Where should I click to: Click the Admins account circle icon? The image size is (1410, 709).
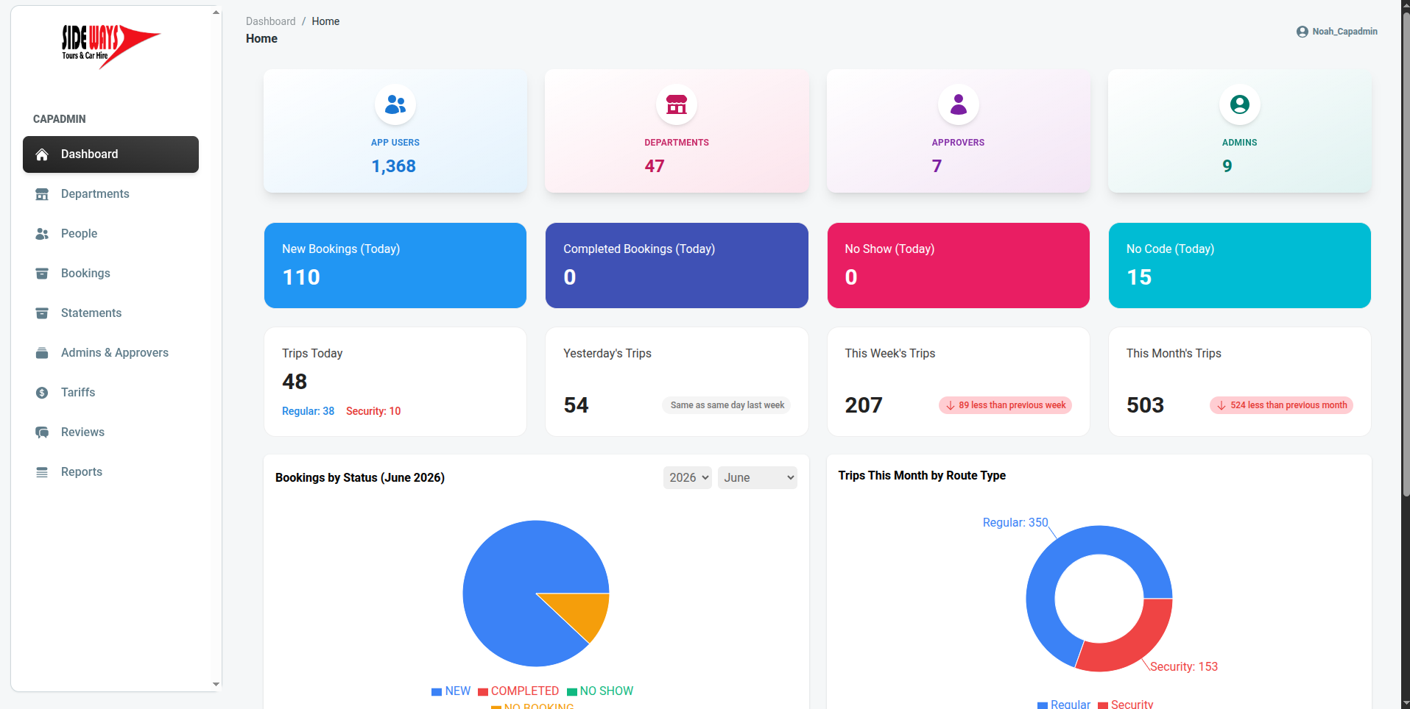[1240, 104]
